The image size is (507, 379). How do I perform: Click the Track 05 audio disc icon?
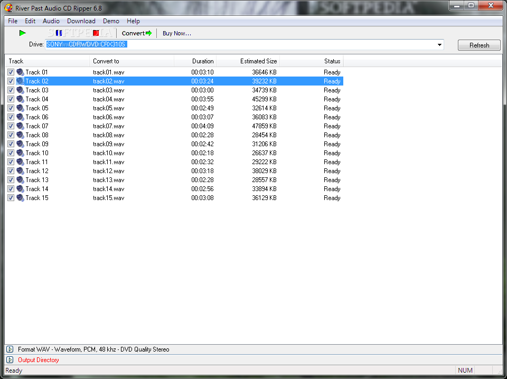tap(20, 108)
